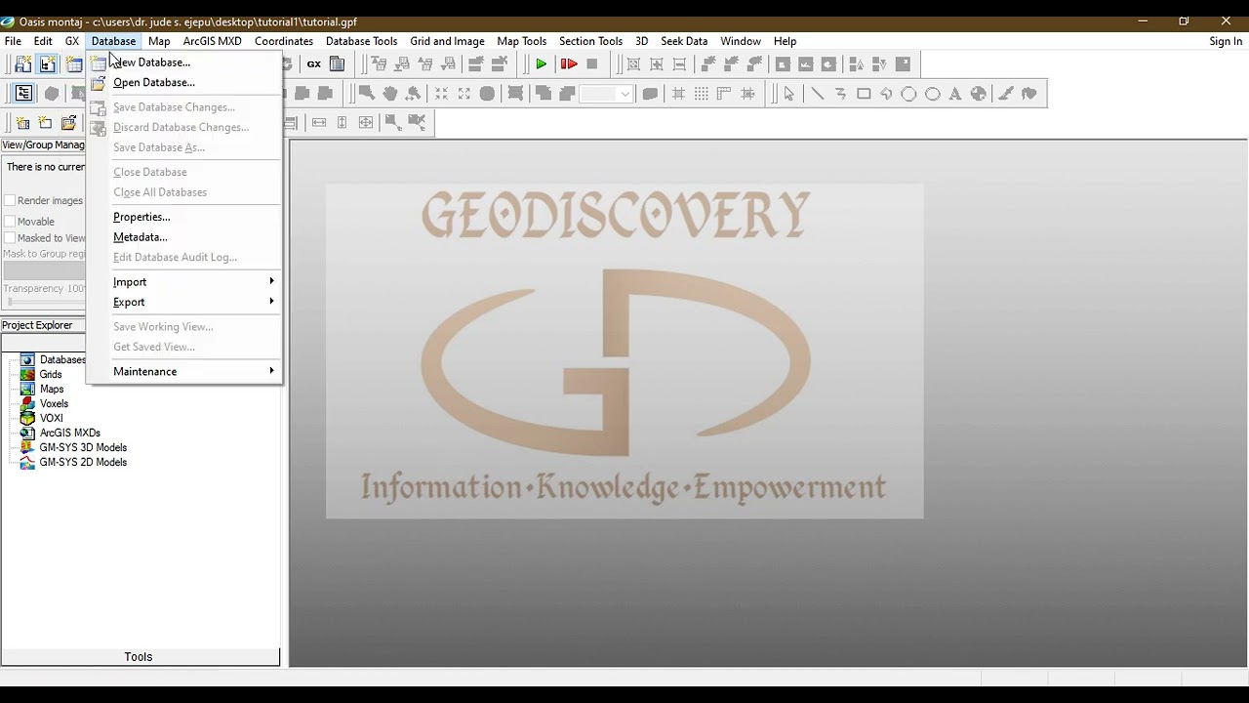Click the green Run GX play icon

click(542, 64)
